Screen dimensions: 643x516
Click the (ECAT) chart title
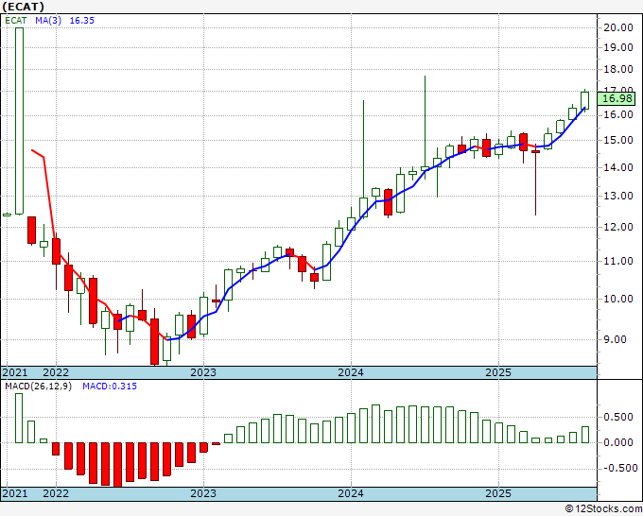(x=23, y=7)
